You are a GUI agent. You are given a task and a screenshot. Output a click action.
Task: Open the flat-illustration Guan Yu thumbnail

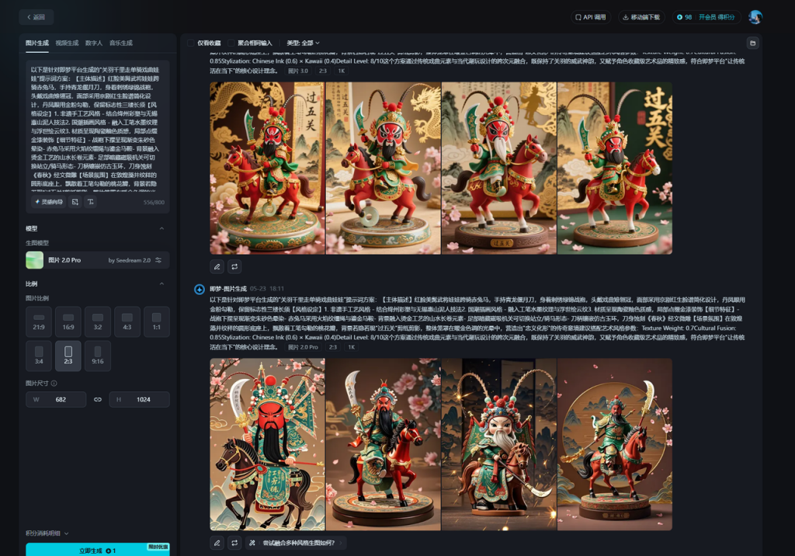click(267, 444)
